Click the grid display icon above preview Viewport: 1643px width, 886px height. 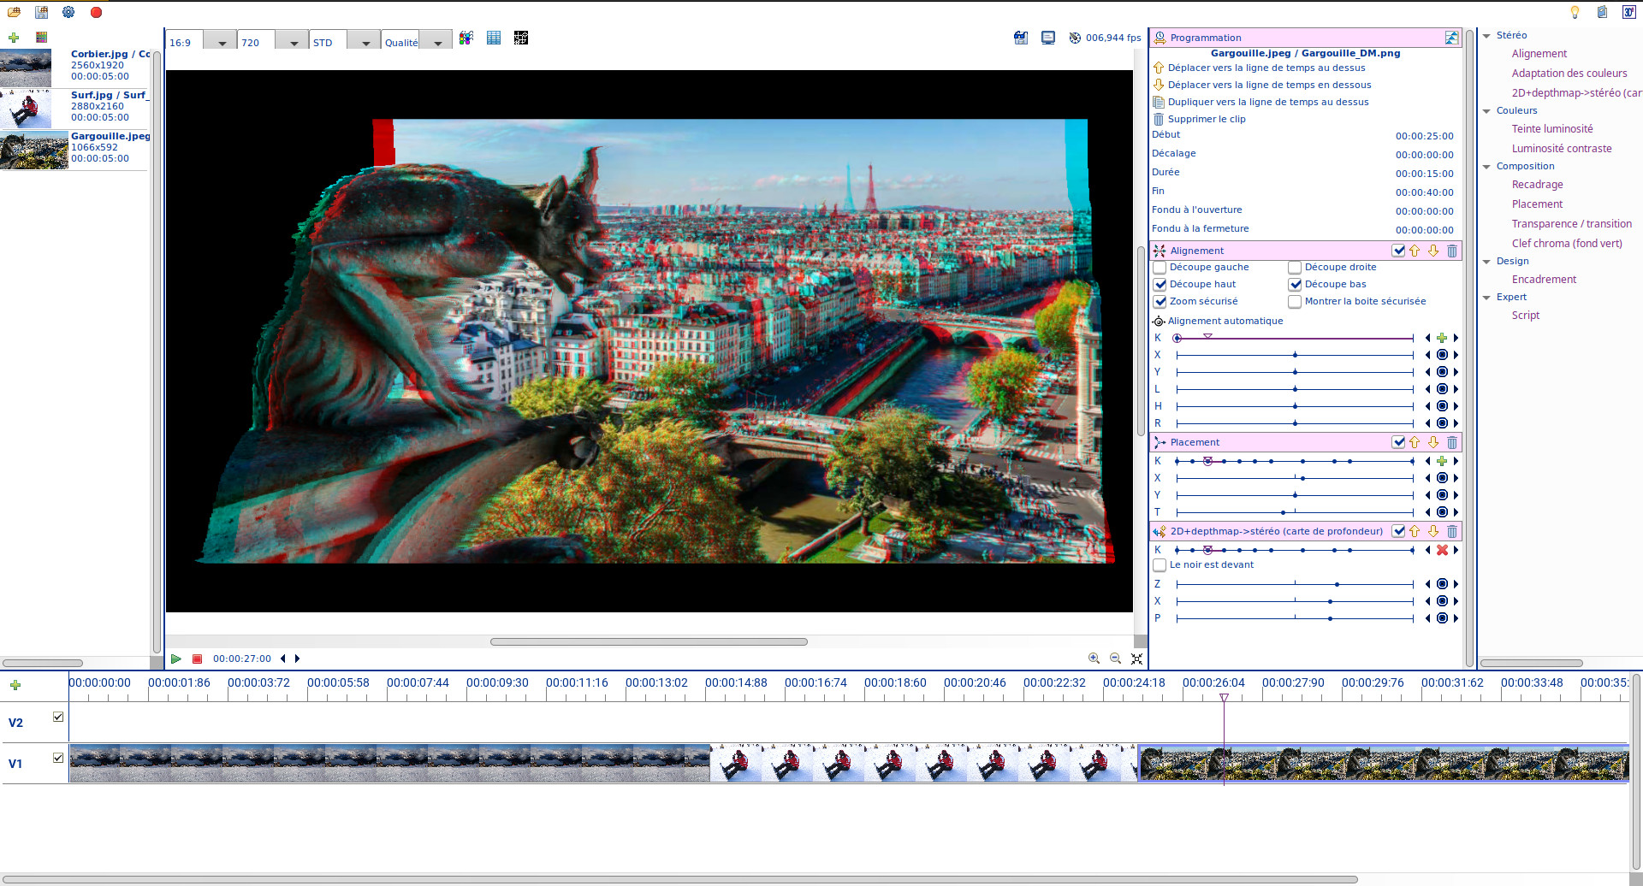(494, 38)
